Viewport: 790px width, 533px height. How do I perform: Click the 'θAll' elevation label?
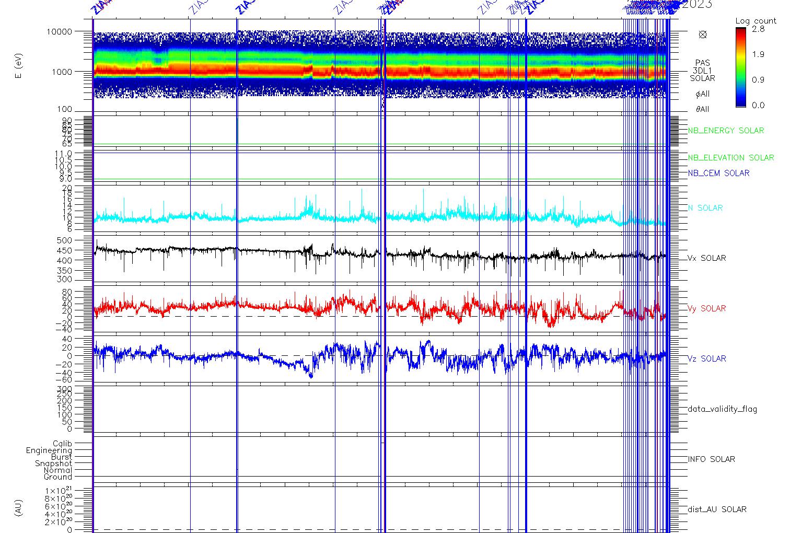(702, 109)
